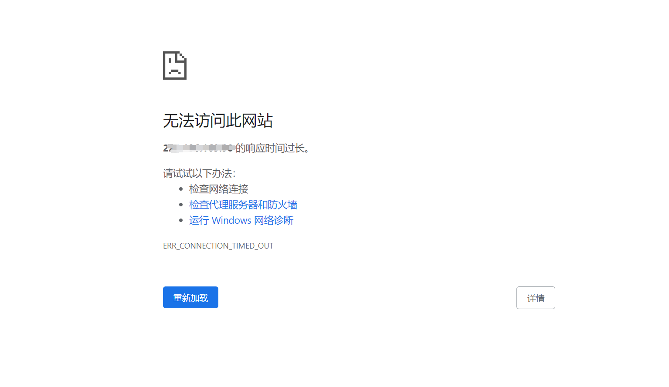Click the 检查网络连接 list item
This screenshot has height=387, width=669.
tap(219, 189)
